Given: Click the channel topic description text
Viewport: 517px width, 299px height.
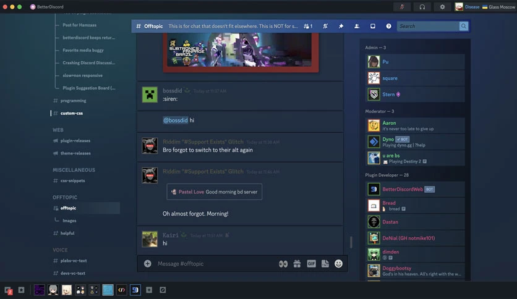Looking at the screenshot, I should point(233,26).
